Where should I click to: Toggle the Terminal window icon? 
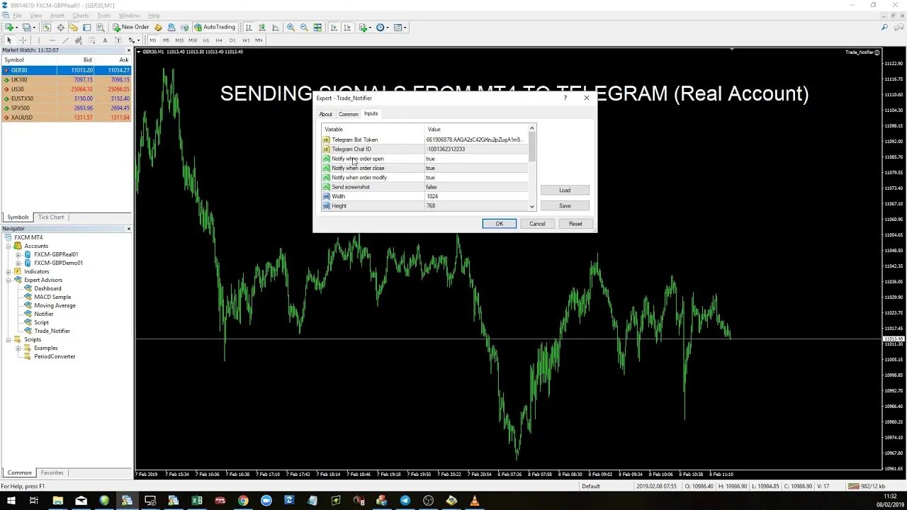pyautogui.click(x=86, y=27)
